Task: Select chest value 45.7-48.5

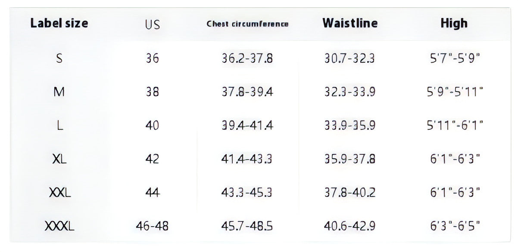Action: coord(247,226)
